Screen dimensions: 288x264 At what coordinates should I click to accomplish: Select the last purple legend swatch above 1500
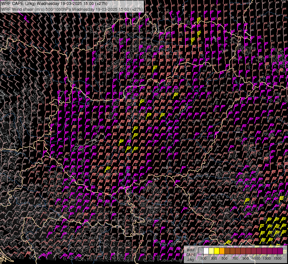point(280,251)
